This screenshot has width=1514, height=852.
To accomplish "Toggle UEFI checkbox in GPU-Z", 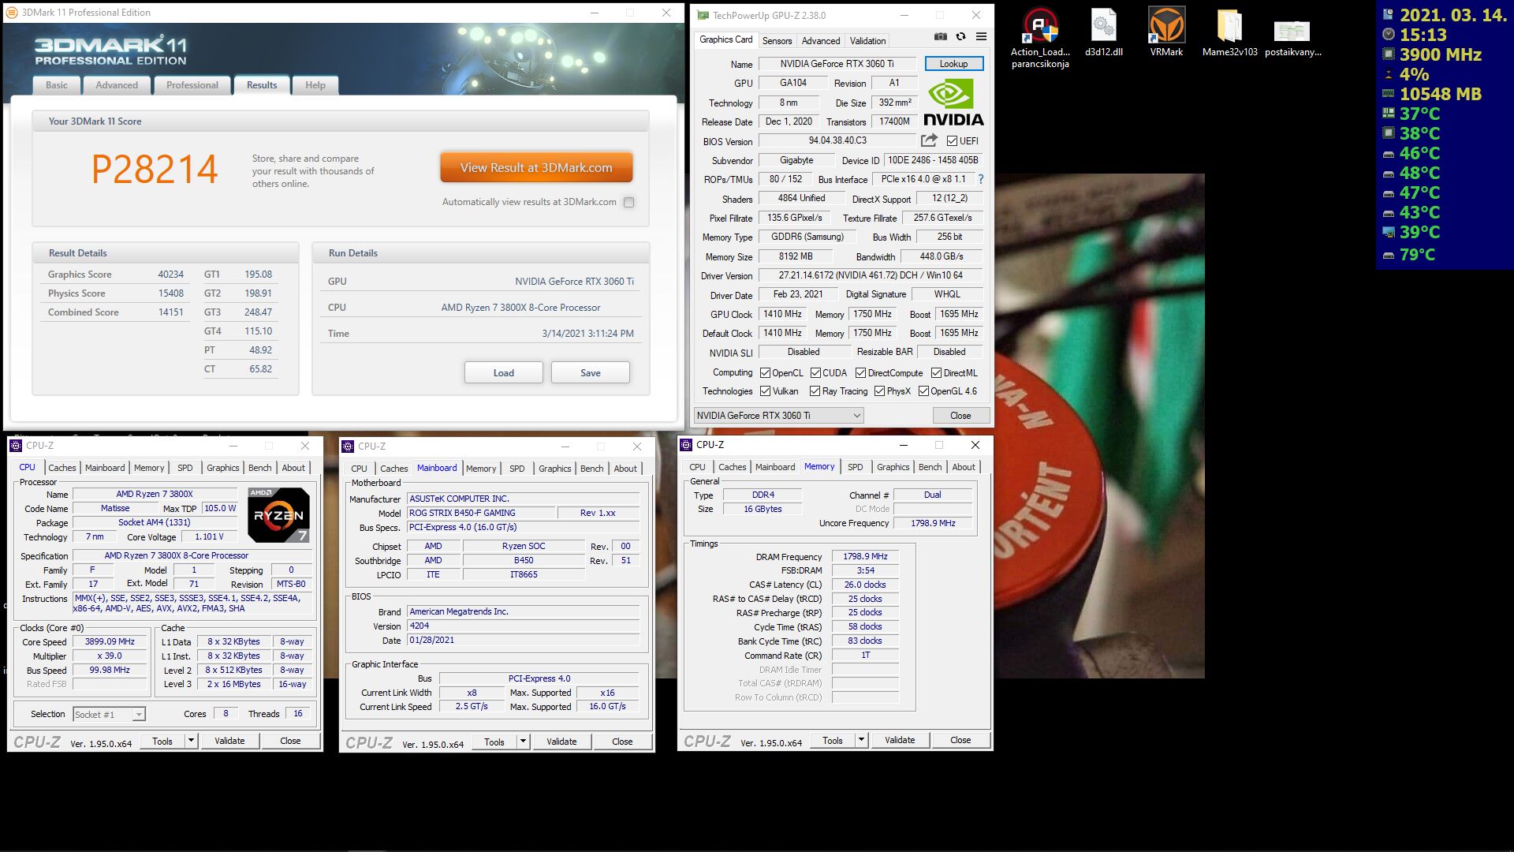I will pos(952,141).
